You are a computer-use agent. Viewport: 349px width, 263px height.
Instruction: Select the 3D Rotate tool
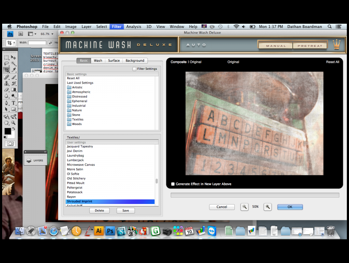(x=6, y=116)
